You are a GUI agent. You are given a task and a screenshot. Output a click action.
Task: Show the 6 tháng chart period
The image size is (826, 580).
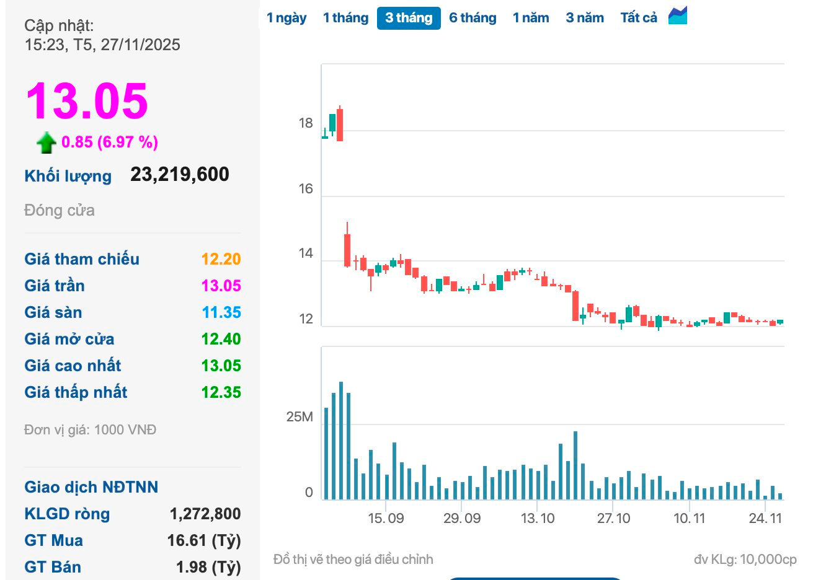click(x=473, y=18)
